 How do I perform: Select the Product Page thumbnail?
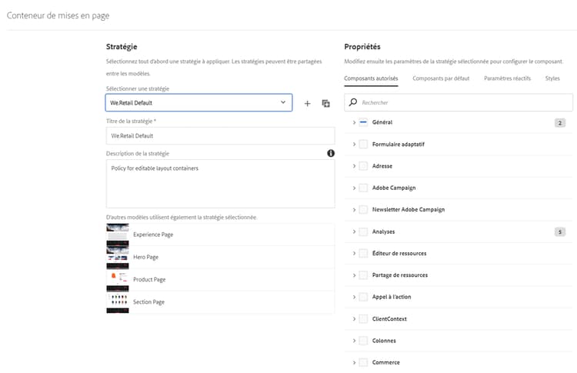(x=118, y=279)
